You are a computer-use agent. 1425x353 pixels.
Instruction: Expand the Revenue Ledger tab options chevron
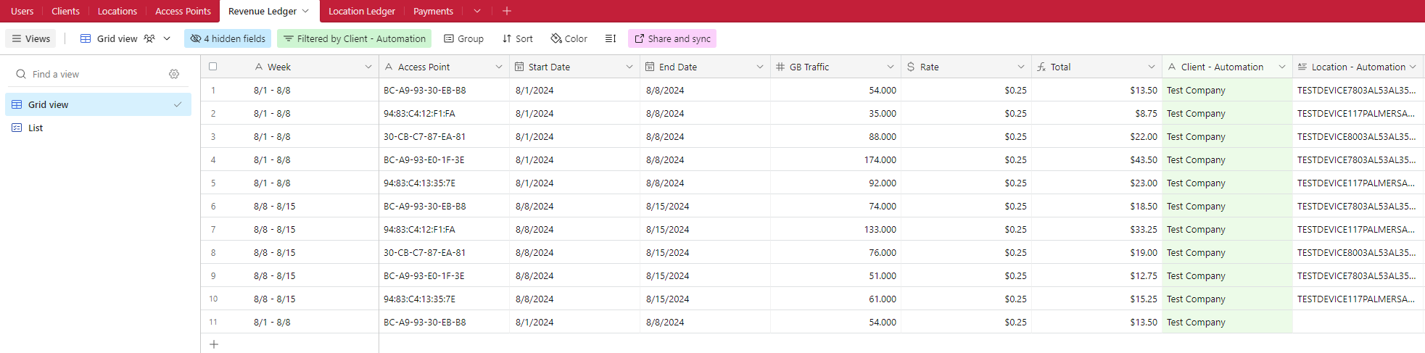[x=306, y=11]
